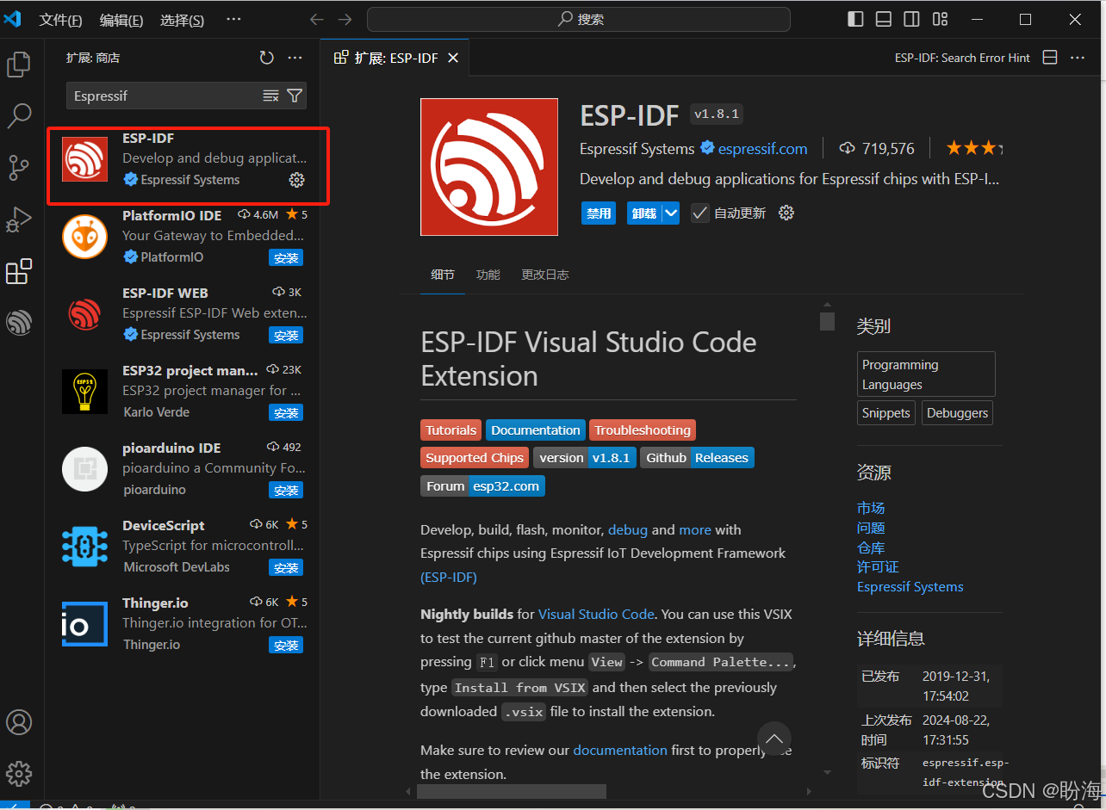Clear the extensions search results

click(x=270, y=96)
